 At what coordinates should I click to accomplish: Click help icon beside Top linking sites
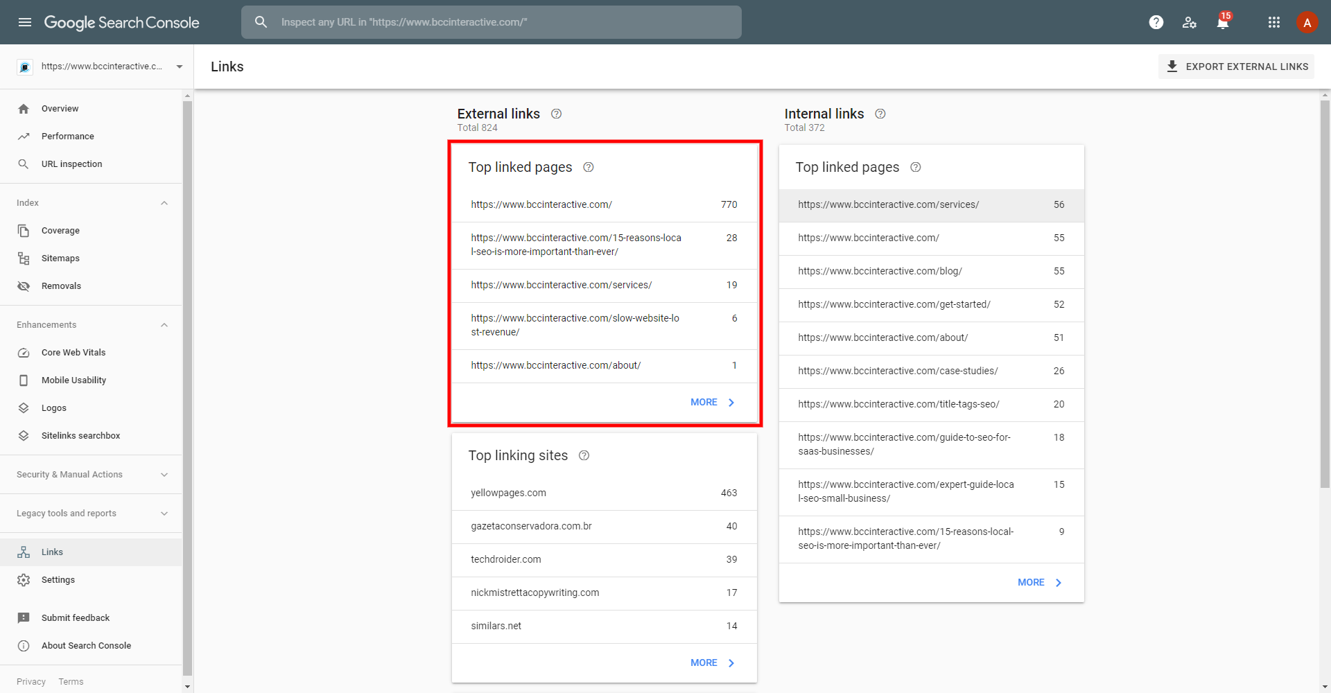click(584, 455)
